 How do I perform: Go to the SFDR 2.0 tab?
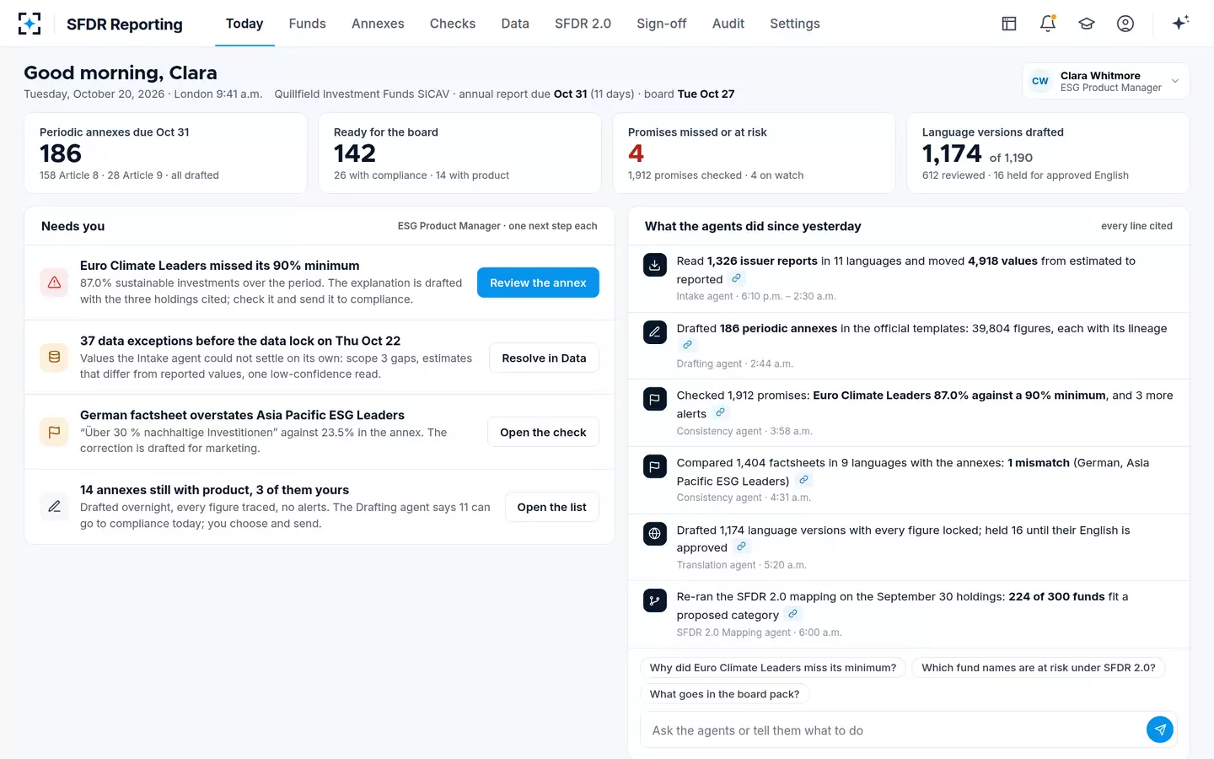(583, 24)
